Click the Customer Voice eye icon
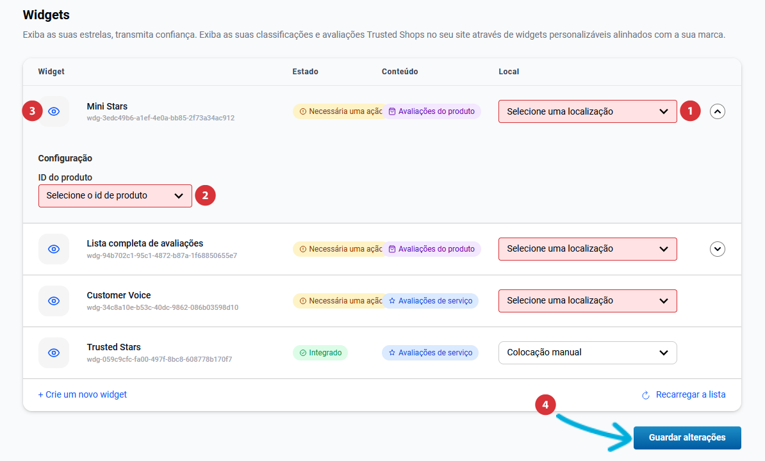Screen dimensions: 765x461 tap(54, 301)
